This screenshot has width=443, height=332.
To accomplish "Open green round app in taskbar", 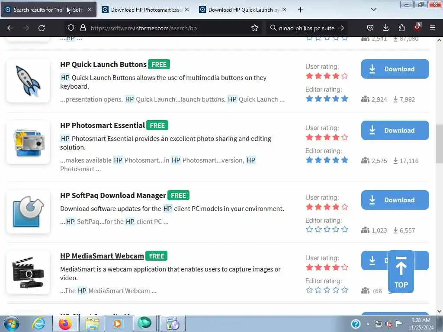I will 144,323.
